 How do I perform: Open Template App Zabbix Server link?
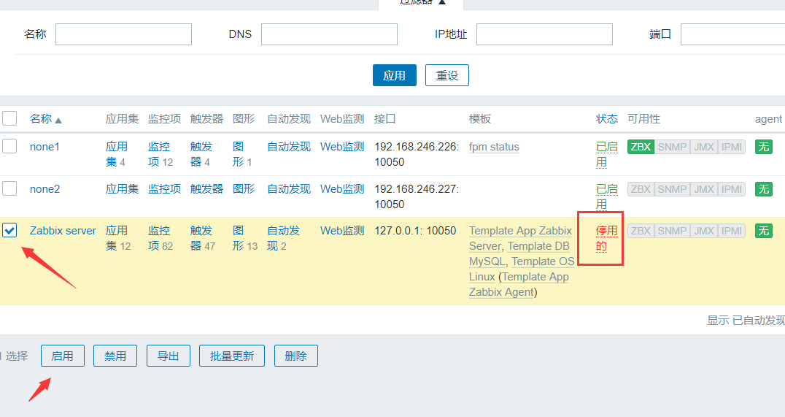521,238
